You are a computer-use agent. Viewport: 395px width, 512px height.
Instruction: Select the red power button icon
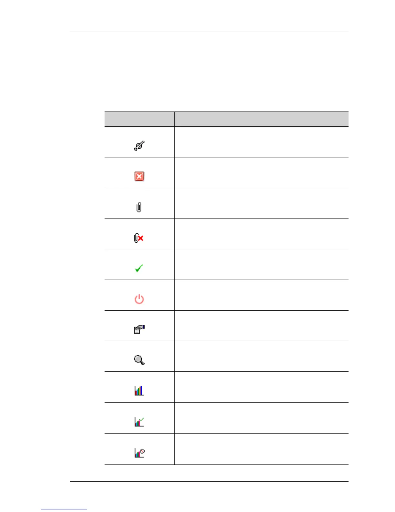(x=139, y=299)
